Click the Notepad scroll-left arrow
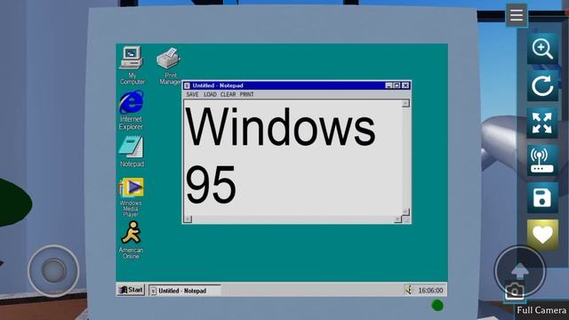Image resolution: width=569 pixels, height=320 pixels. (188, 220)
